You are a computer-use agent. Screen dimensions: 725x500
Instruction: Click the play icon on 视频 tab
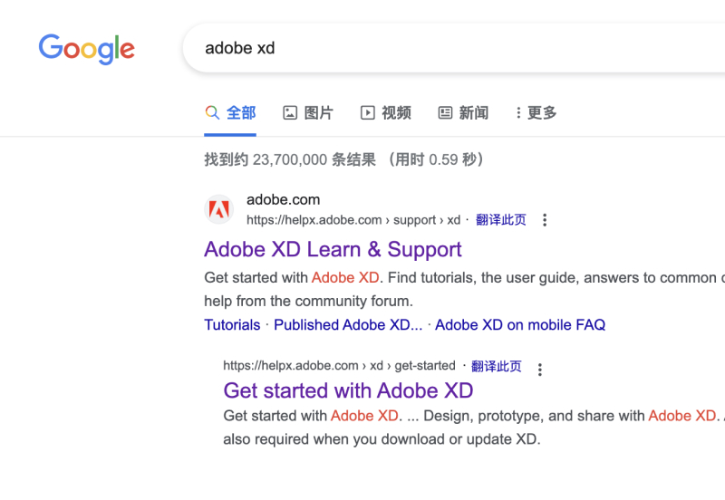pos(367,113)
